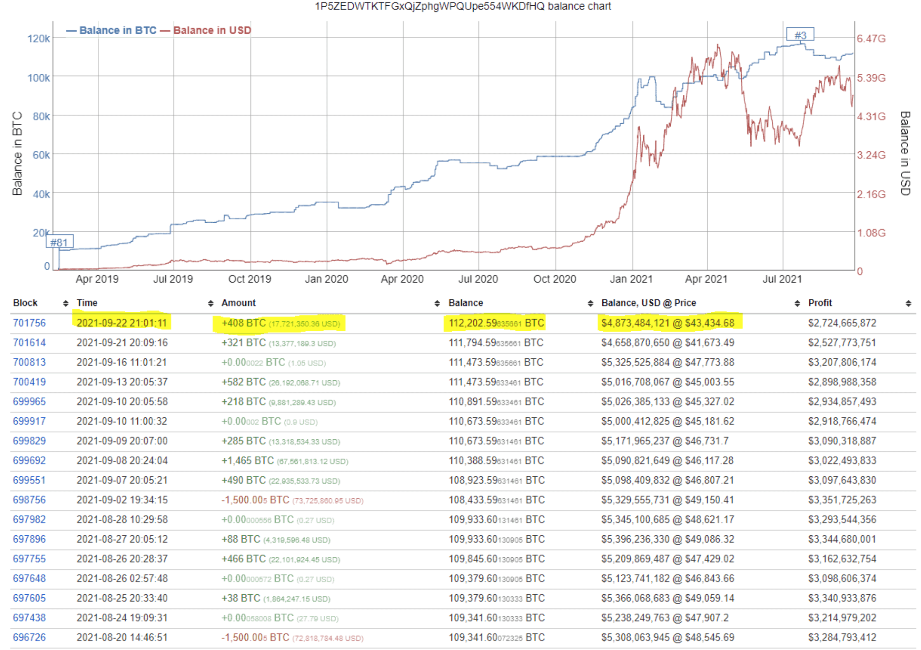Click the '#3' marker on the chart
This screenshot has width=921, height=650.
pyautogui.click(x=801, y=35)
